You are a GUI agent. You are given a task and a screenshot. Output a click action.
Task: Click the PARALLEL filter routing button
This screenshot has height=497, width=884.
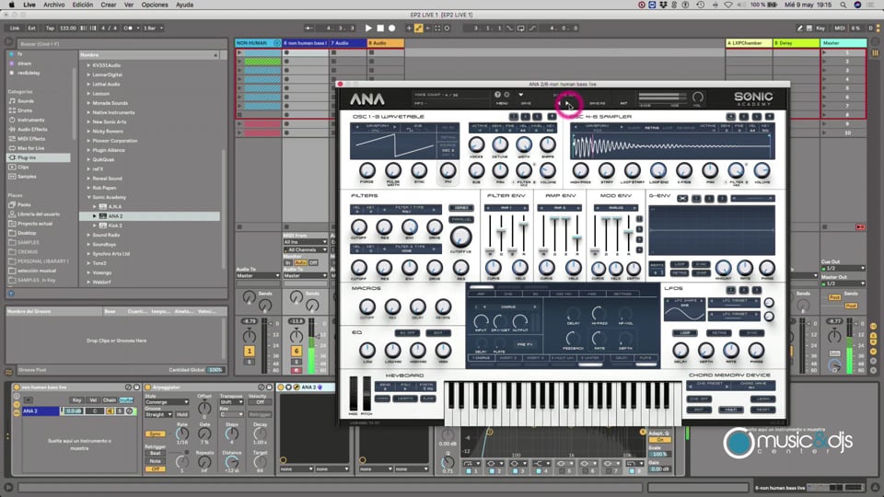click(461, 219)
